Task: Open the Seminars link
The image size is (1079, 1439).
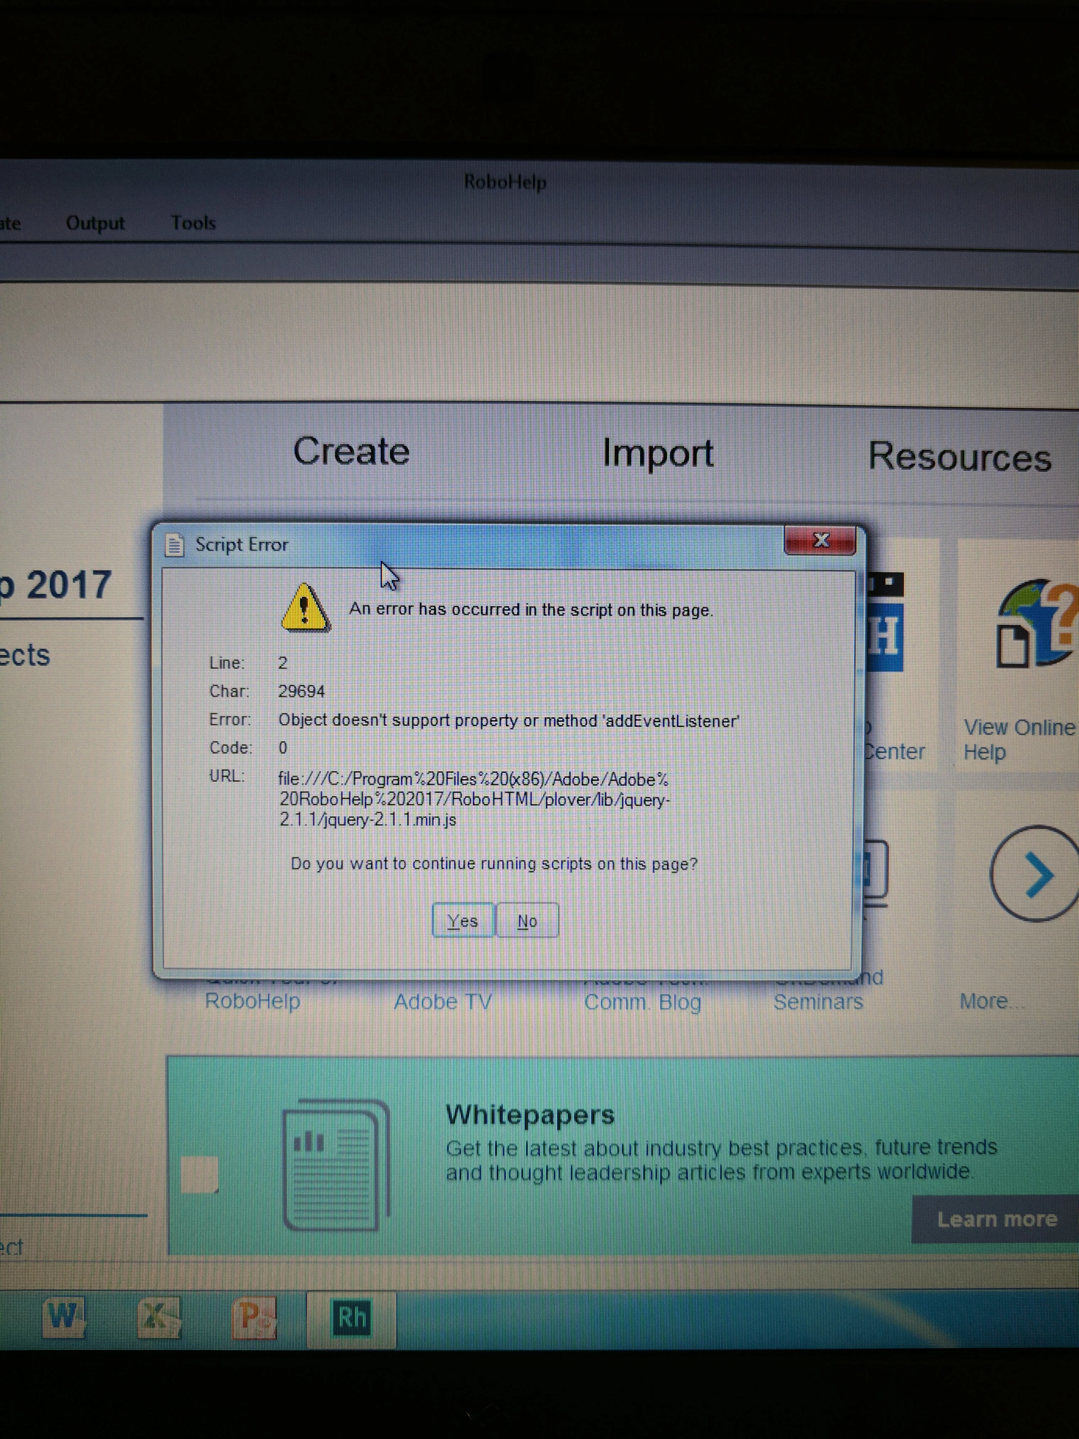Action: (818, 1002)
